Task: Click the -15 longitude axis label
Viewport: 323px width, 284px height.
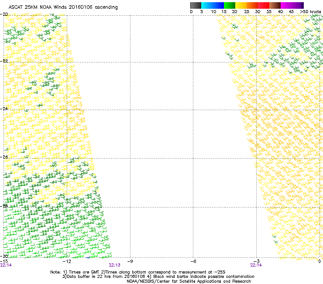Action: coord(4,261)
